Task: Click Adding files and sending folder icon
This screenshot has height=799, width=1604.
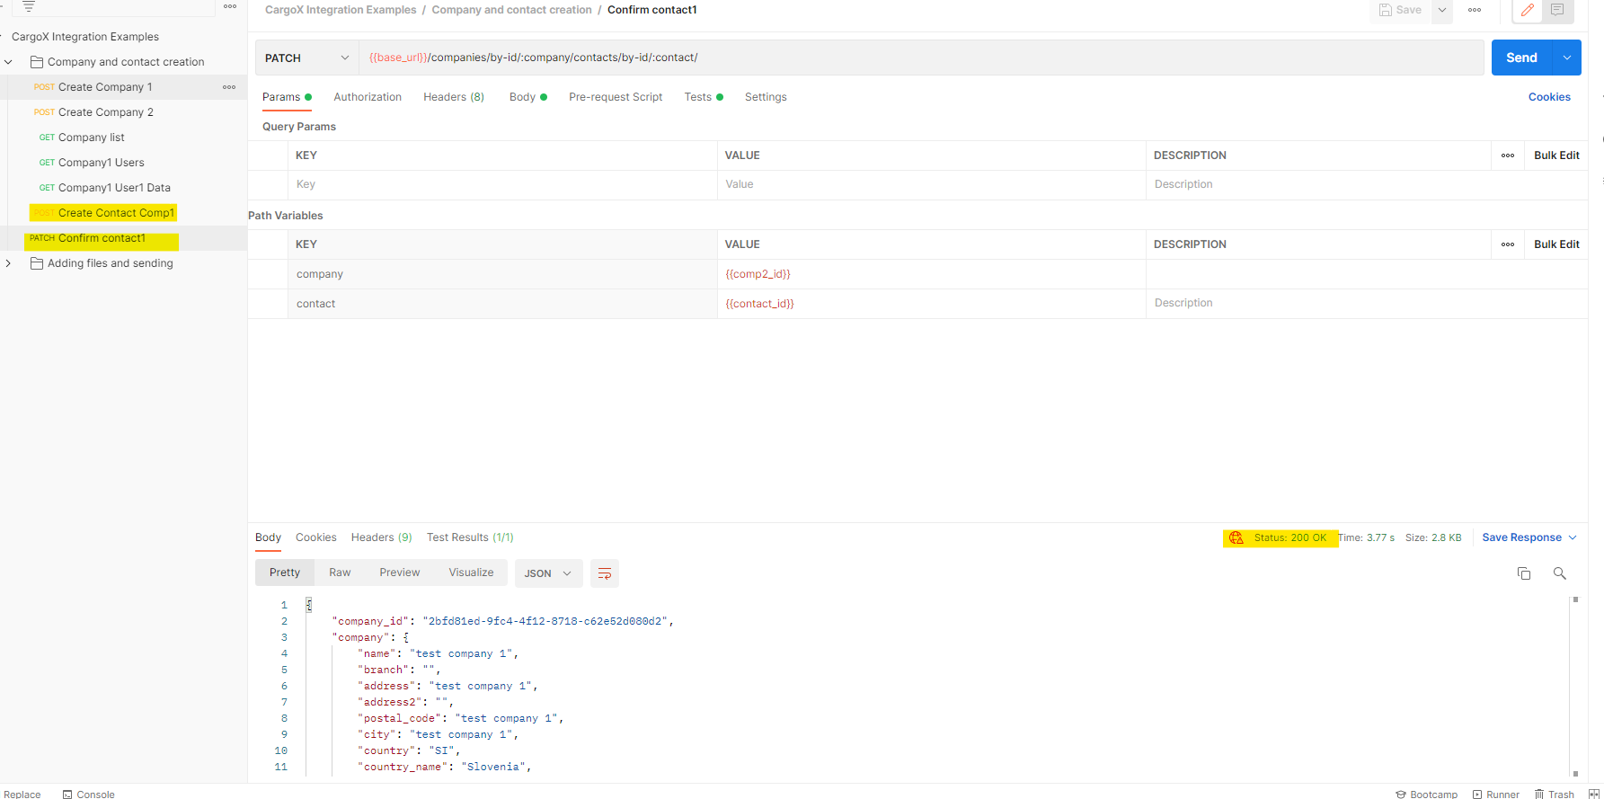Action: tap(37, 263)
